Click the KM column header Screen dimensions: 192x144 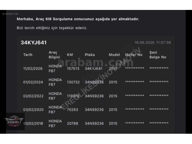(x=70, y=55)
